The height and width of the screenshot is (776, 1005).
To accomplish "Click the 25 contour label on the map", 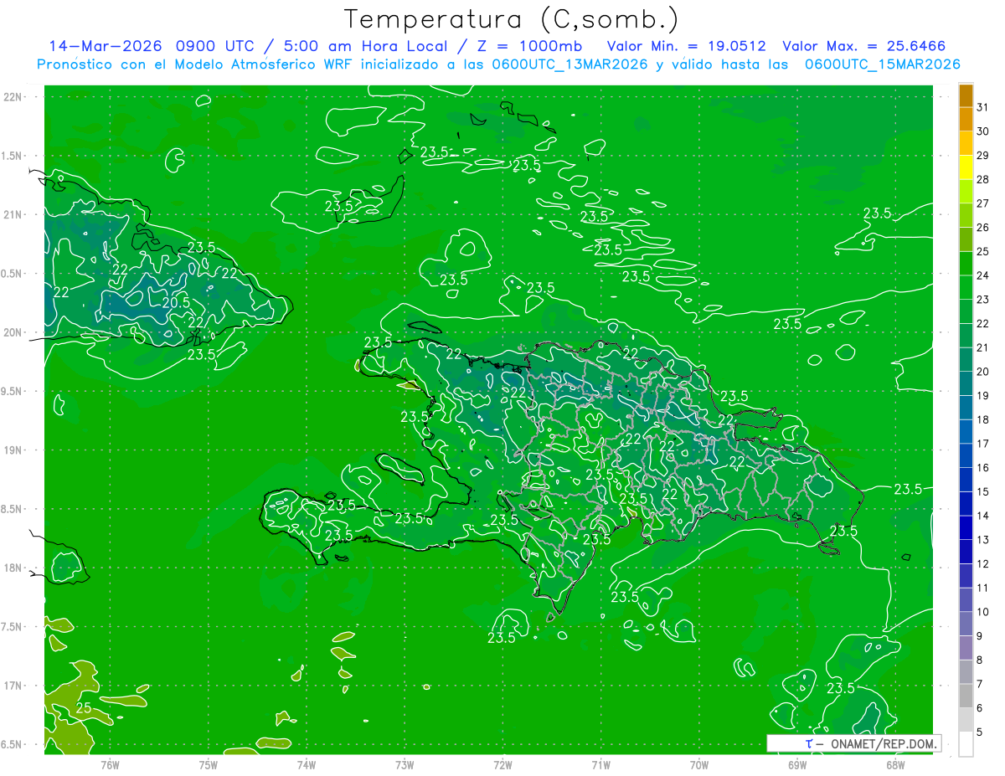I will (84, 708).
